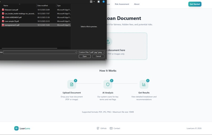Click the 'LoanLens © 2026' copyright text
This screenshot has height=135, width=212.
click(194, 128)
